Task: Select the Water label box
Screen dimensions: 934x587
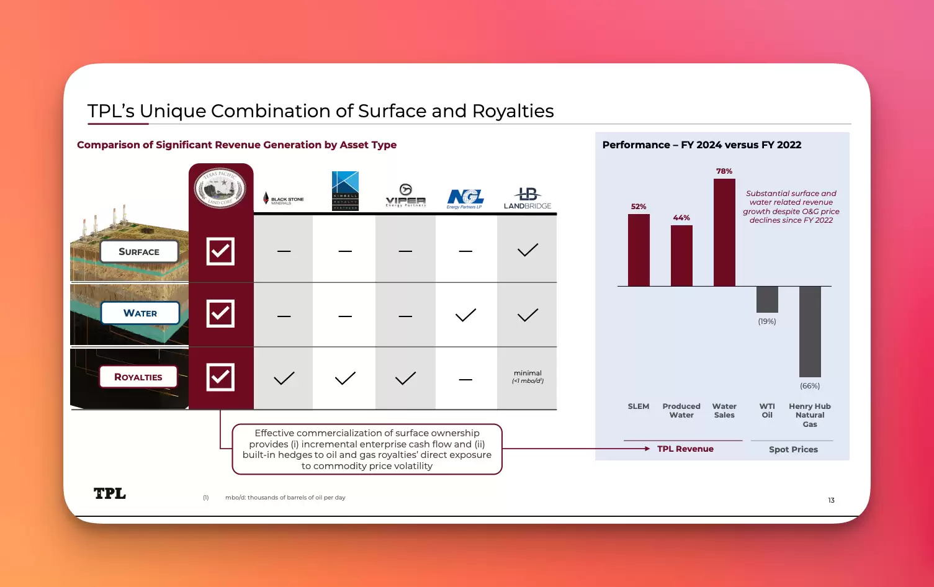Action: pos(140,313)
